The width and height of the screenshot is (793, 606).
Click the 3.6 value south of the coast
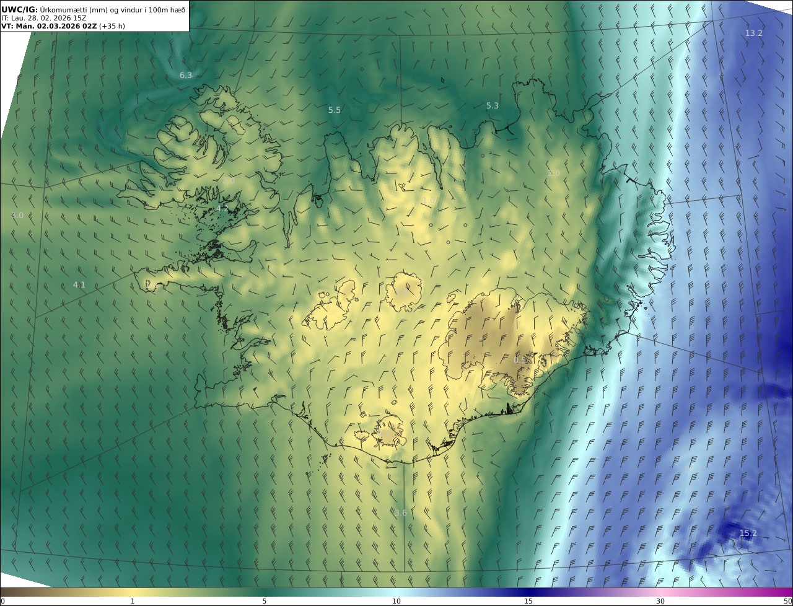click(x=401, y=512)
